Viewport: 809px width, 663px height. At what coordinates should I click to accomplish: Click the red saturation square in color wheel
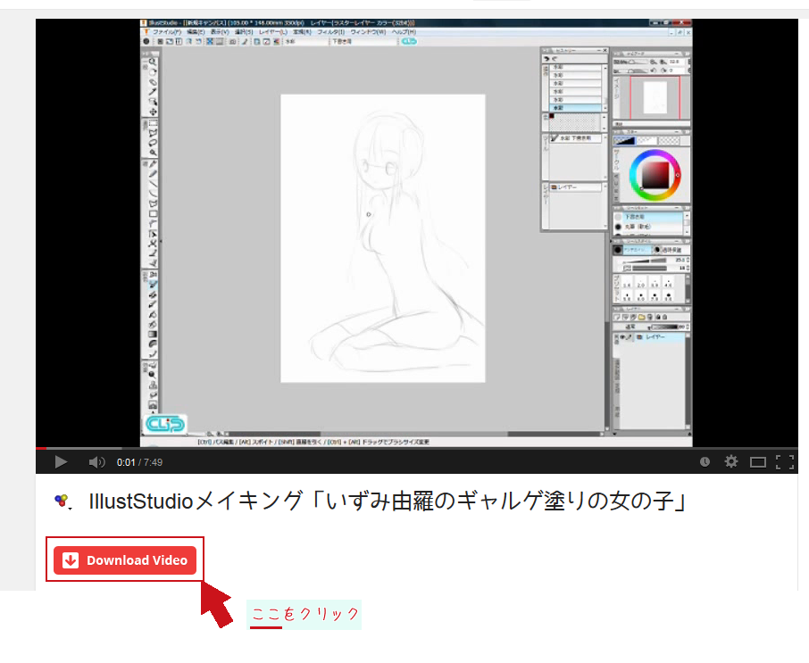click(x=655, y=175)
